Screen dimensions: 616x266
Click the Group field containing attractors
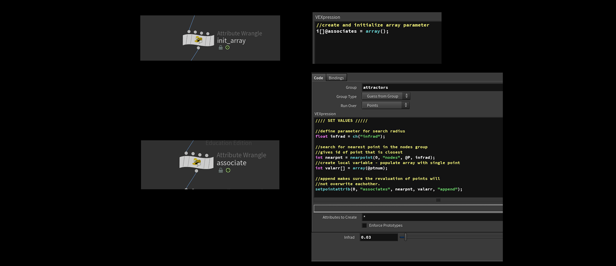point(432,87)
